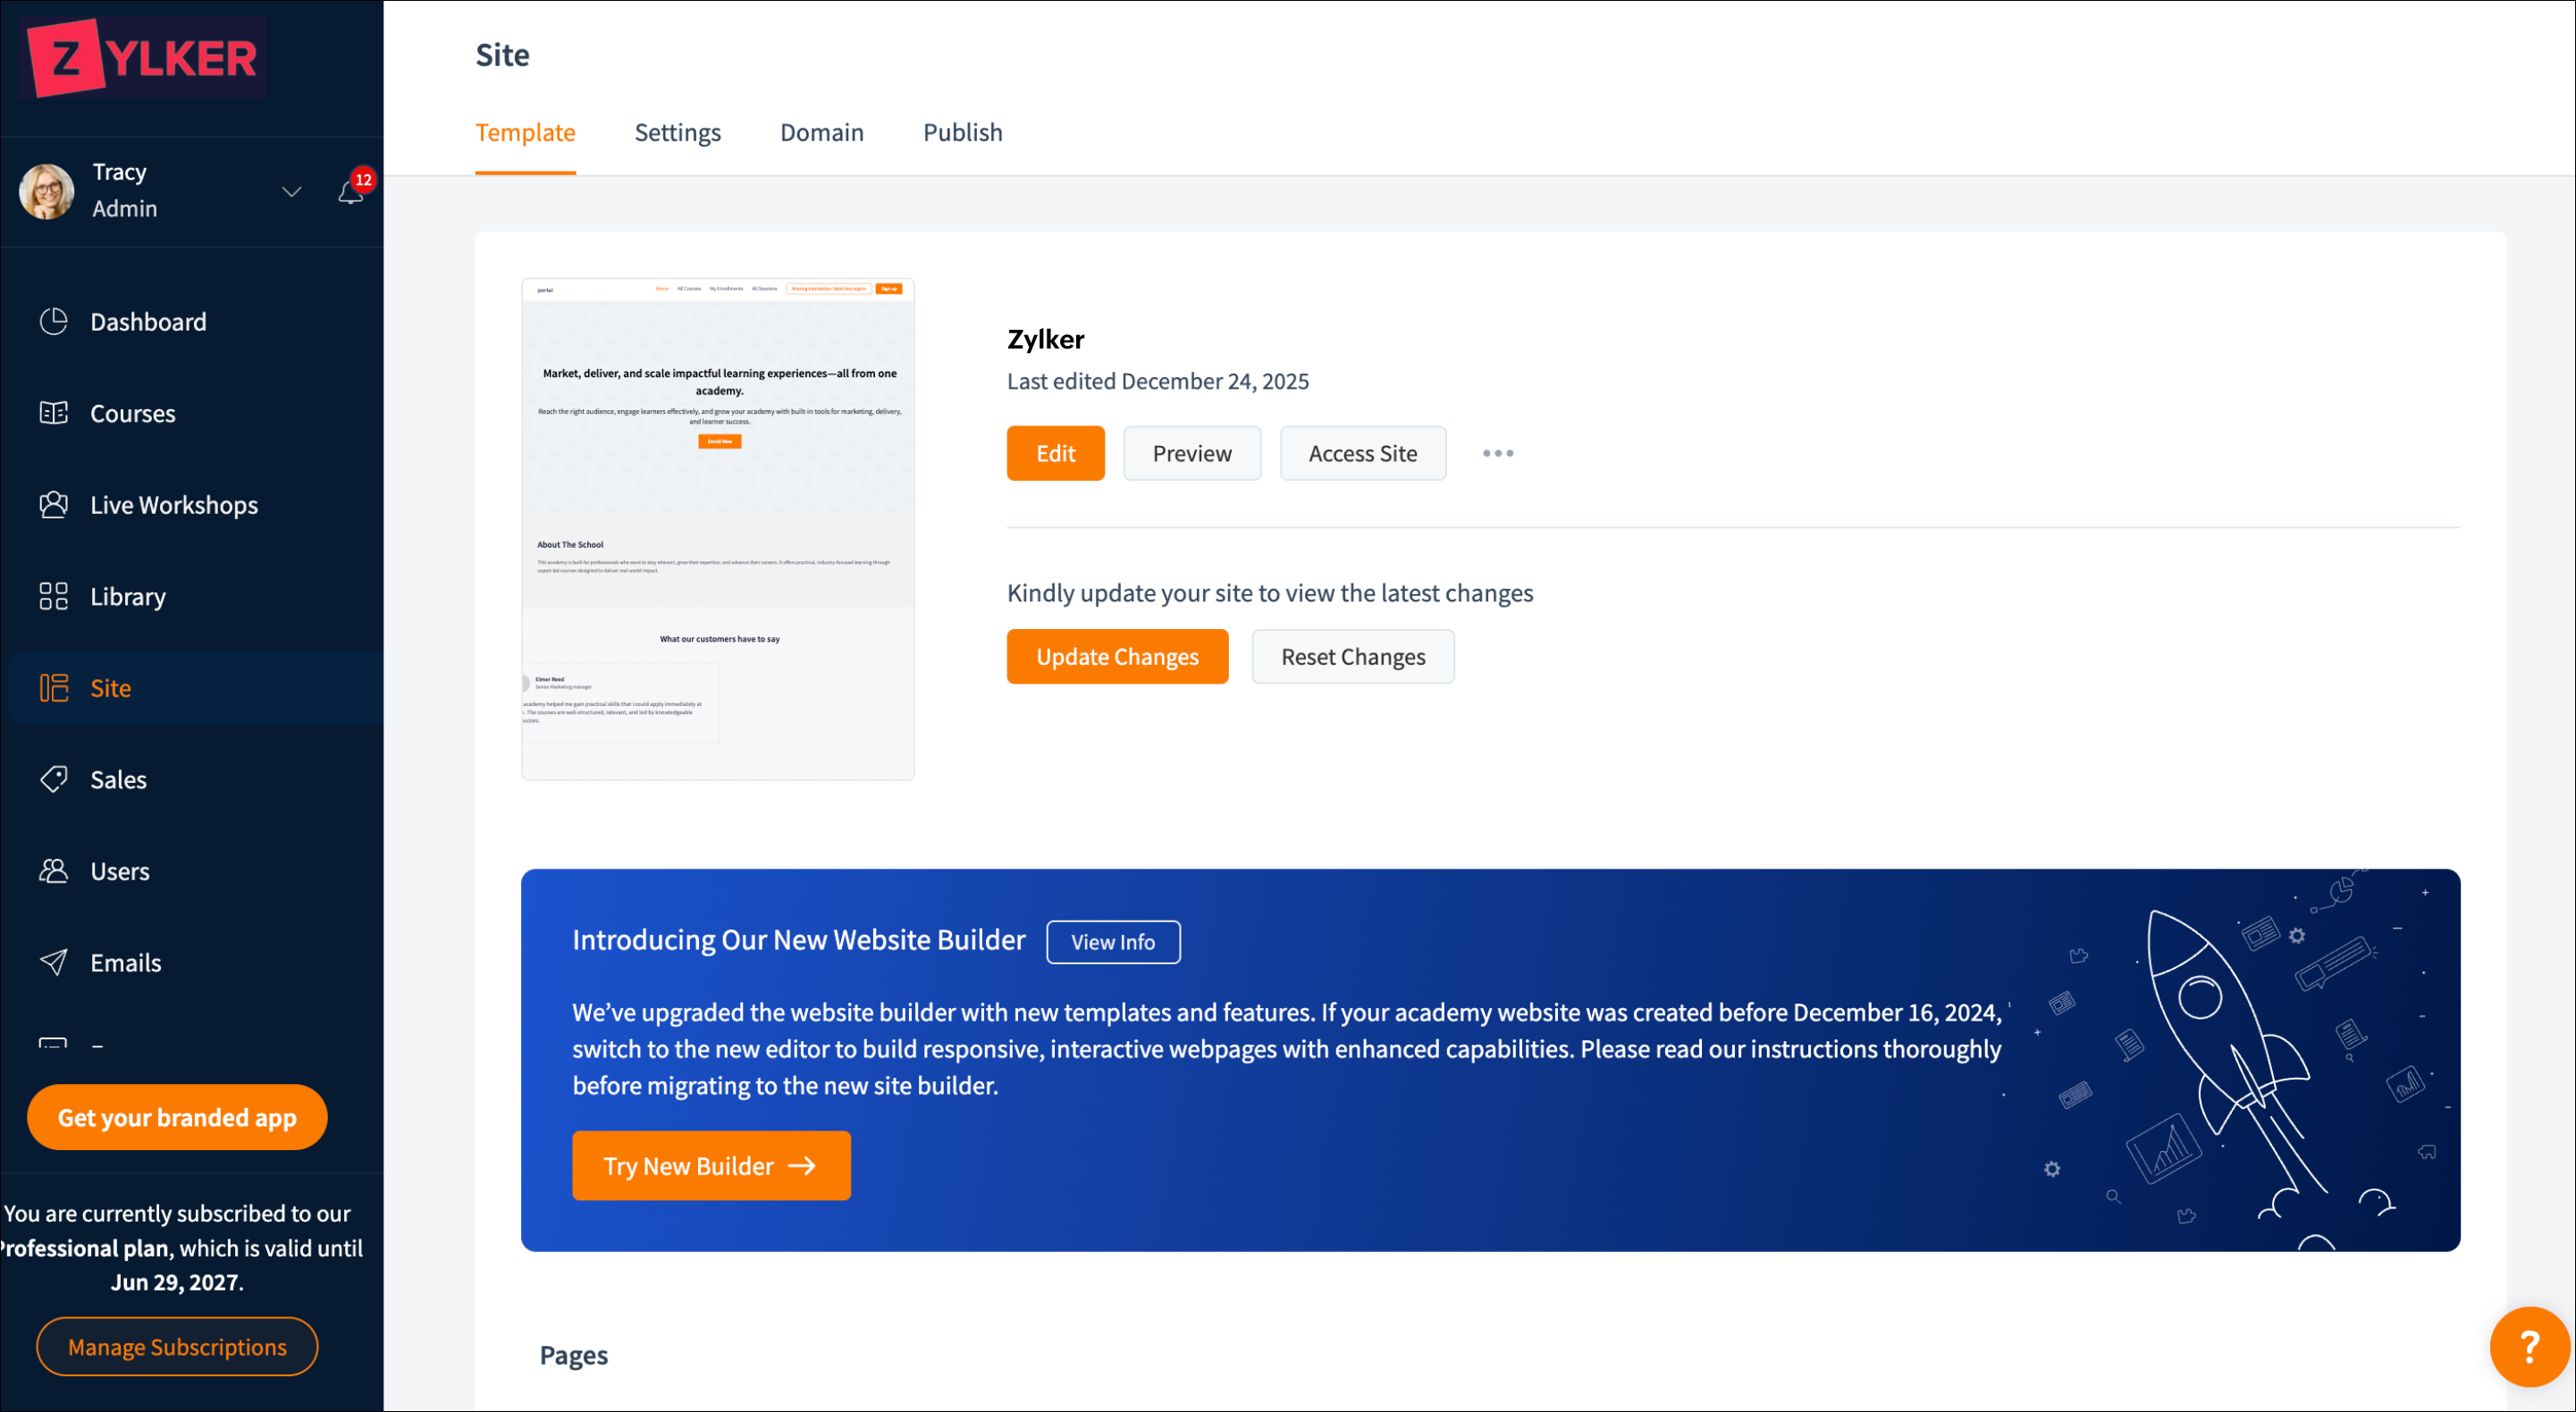Open more options three-dot menu
2576x1412 pixels.
[x=1497, y=453]
